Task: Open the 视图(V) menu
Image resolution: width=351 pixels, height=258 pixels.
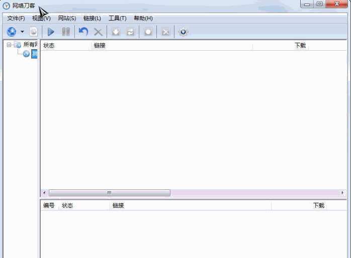Action: click(41, 18)
